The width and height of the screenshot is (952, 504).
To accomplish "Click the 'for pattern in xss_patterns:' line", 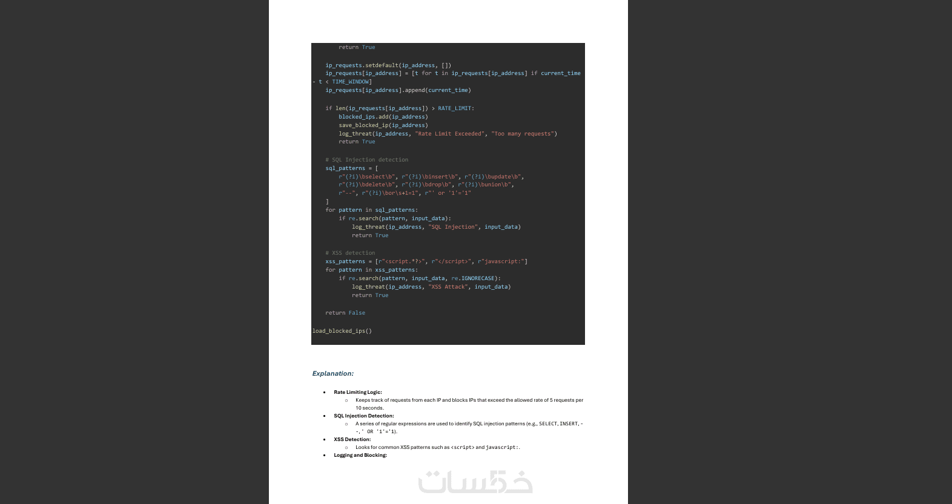I will [371, 270].
